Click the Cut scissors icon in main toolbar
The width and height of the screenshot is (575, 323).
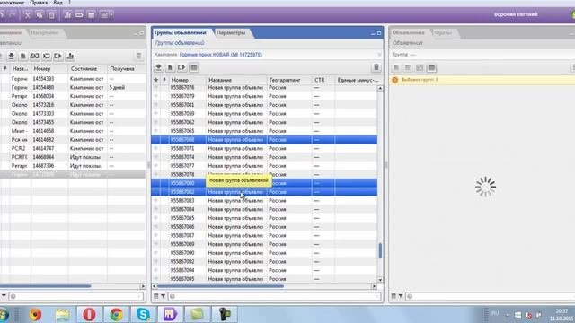click(x=28, y=14)
